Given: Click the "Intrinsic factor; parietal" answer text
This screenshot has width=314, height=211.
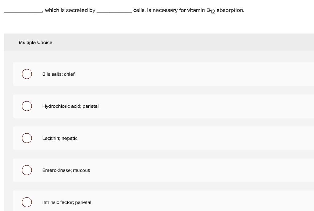Looking at the screenshot, I should point(67,202).
